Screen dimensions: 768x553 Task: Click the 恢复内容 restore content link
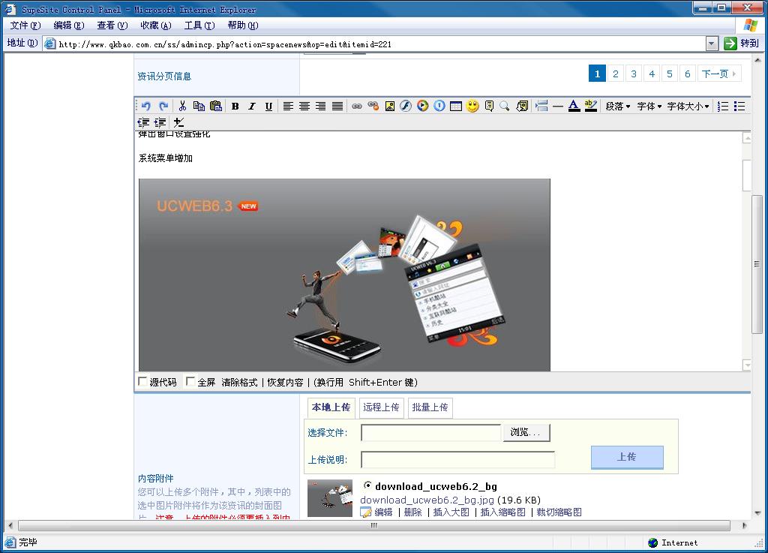click(285, 383)
